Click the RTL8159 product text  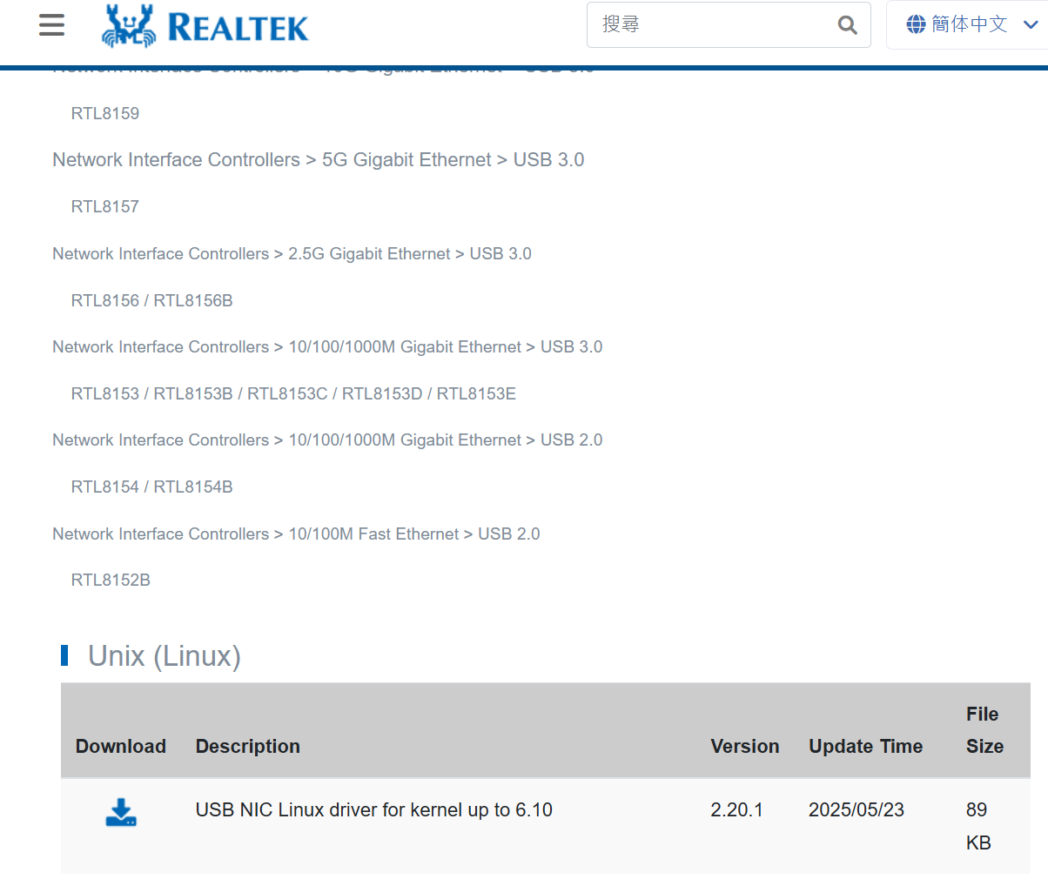point(105,113)
